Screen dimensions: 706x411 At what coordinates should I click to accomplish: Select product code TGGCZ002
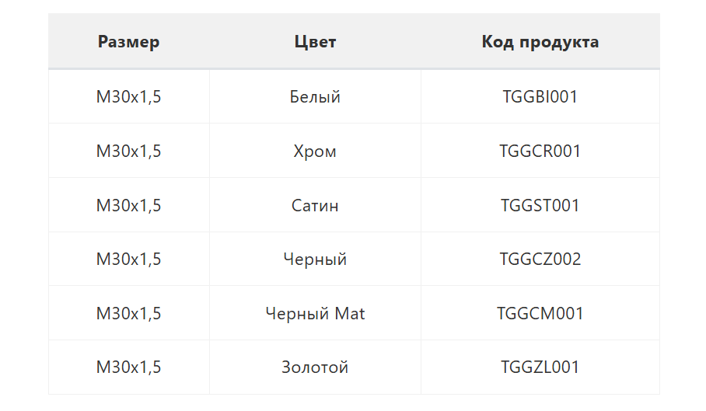540,259
